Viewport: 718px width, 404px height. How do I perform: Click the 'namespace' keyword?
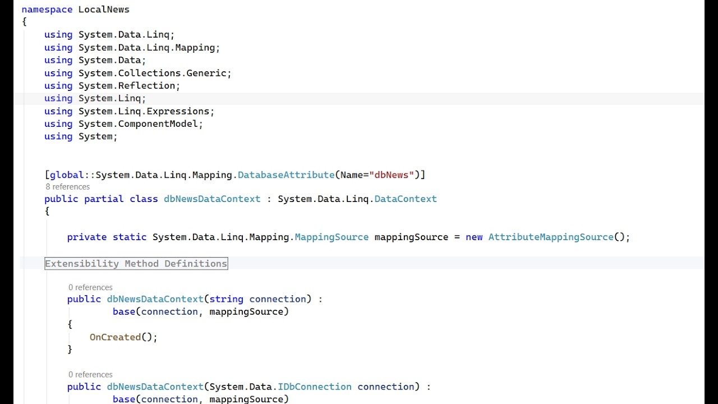click(x=47, y=10)
